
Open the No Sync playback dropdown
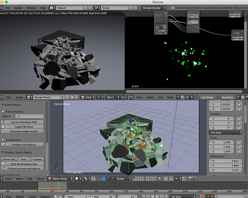pos(183,196)
